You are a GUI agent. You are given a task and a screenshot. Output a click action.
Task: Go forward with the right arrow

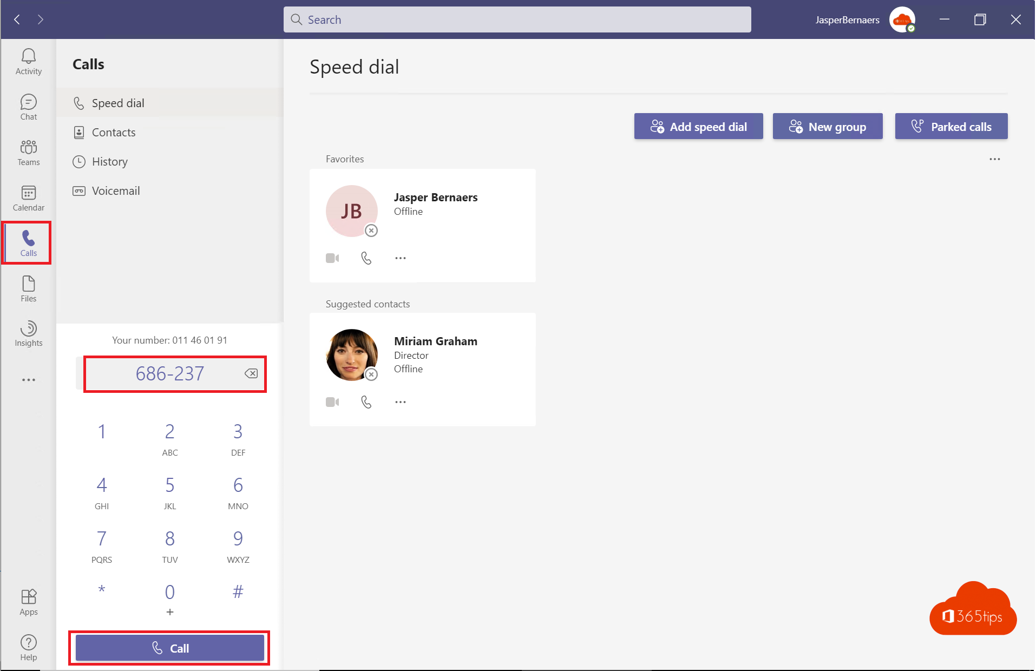(x=41, y=19)
